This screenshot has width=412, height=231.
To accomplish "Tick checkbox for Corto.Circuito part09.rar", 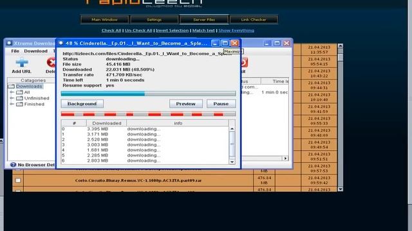I will (18, 180).
